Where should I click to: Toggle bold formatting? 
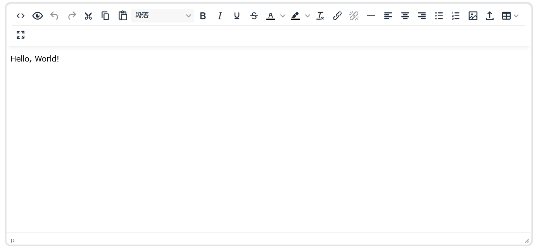tap(203, 16)
